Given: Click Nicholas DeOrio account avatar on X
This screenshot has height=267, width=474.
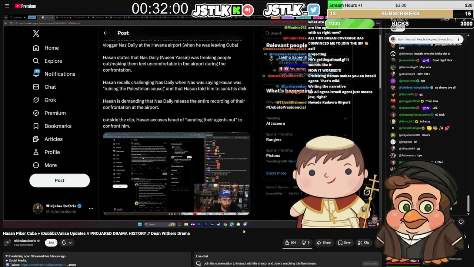Looking at the screenshot, I should 38,208.
